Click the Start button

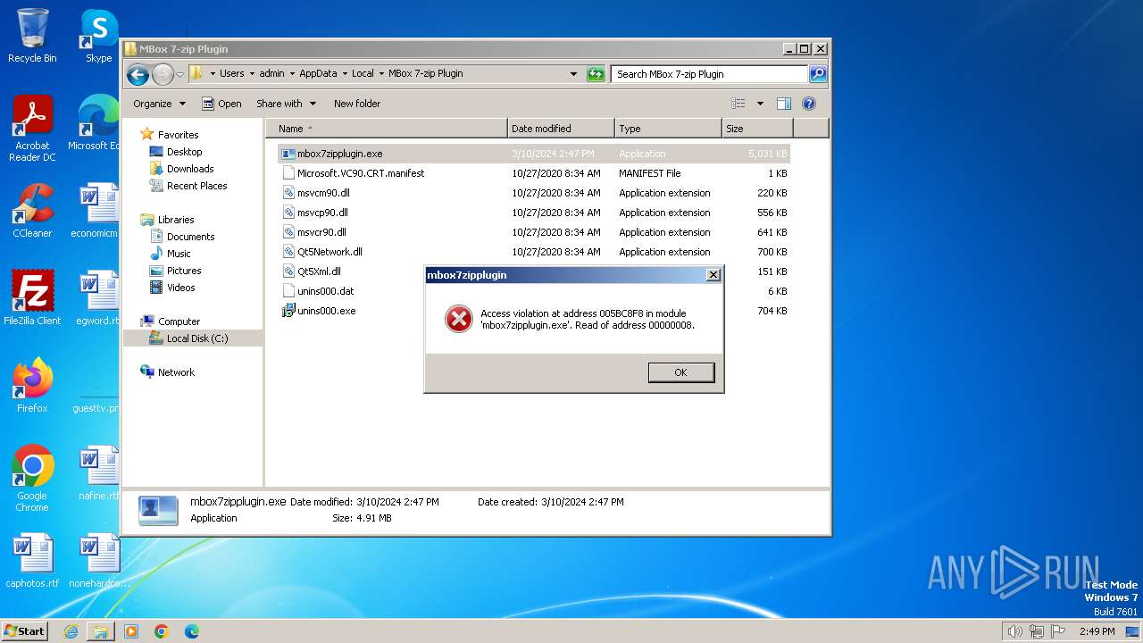[24, 630]
